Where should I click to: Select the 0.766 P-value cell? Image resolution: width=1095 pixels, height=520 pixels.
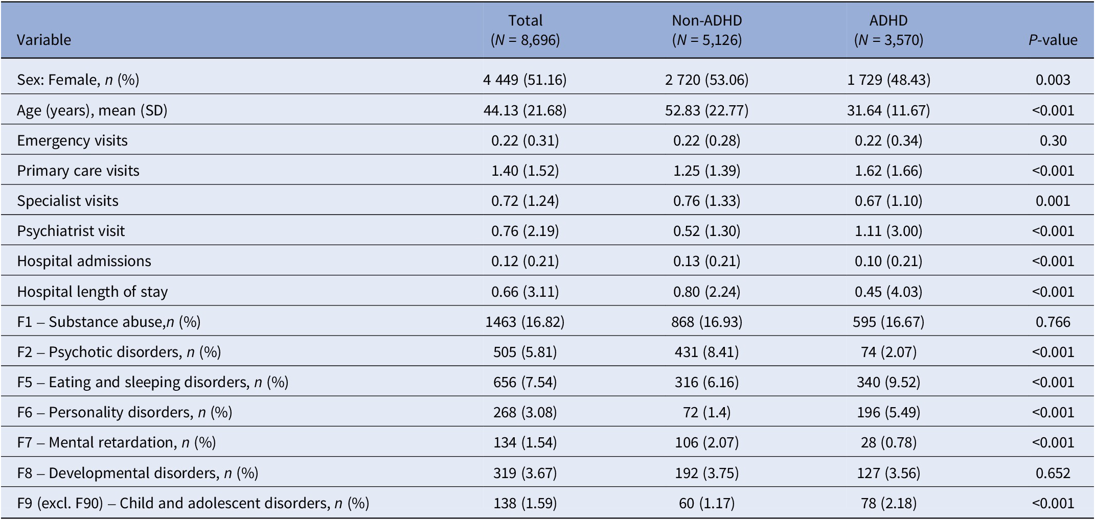(1053, 322)
